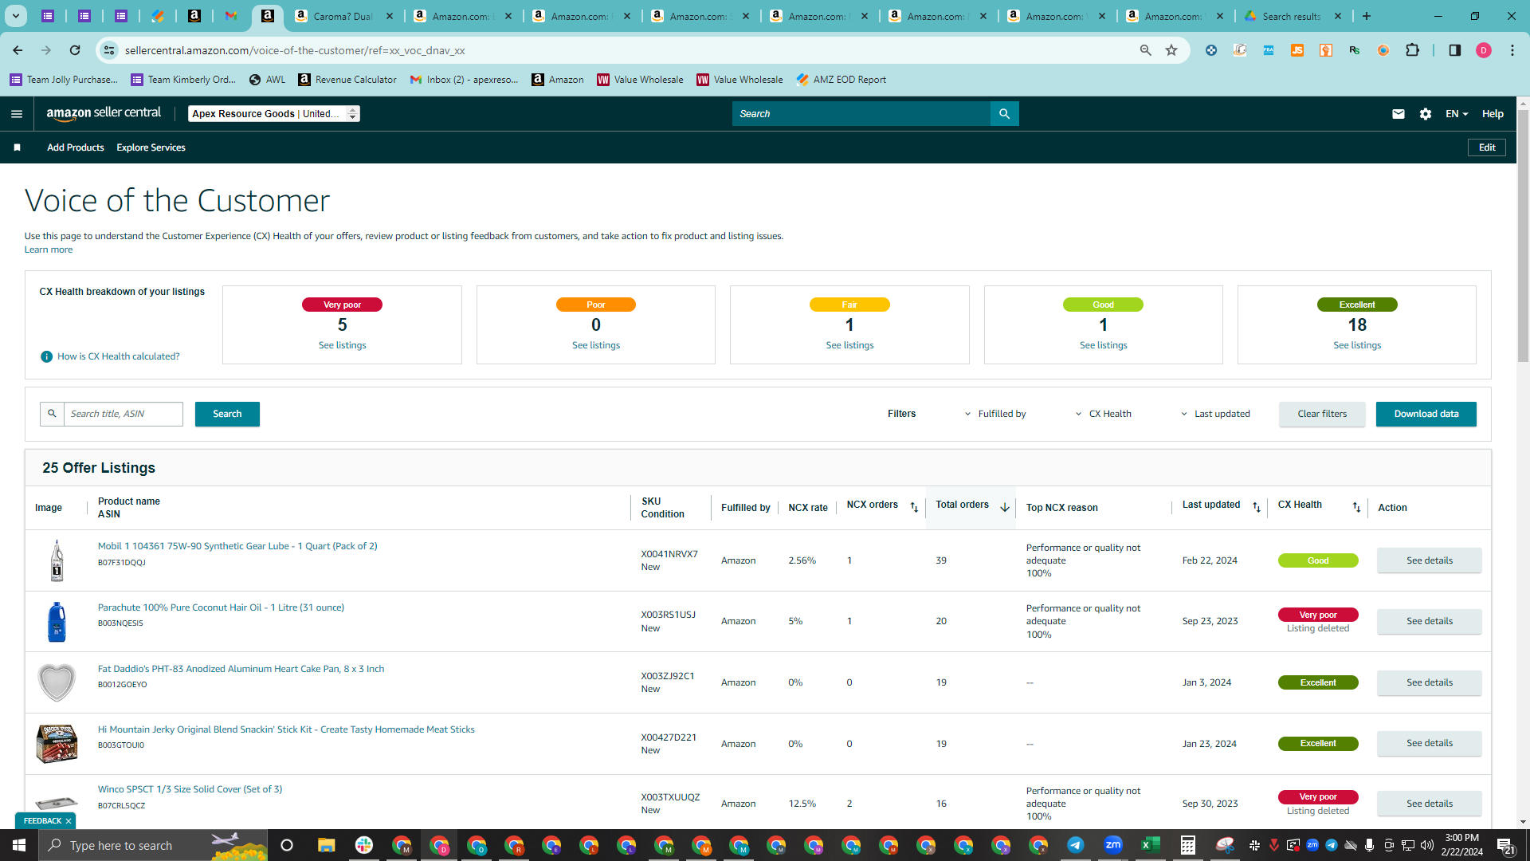Reload the current page

click(75, 50)
